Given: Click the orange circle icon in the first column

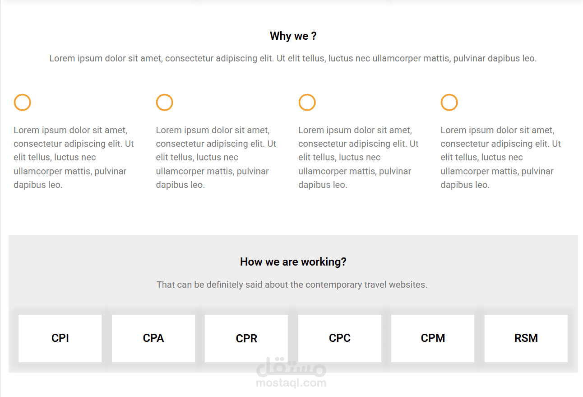Looking at the screenshot, I should coord(23,103).
